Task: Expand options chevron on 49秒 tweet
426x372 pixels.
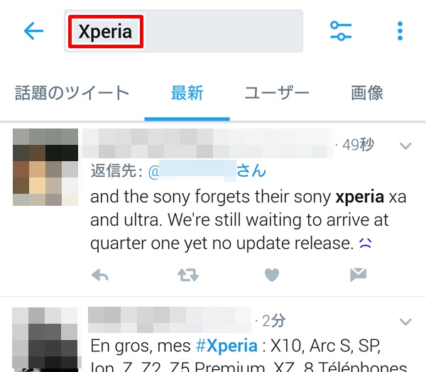Action: pyautogui.click(x=405, y=146)
